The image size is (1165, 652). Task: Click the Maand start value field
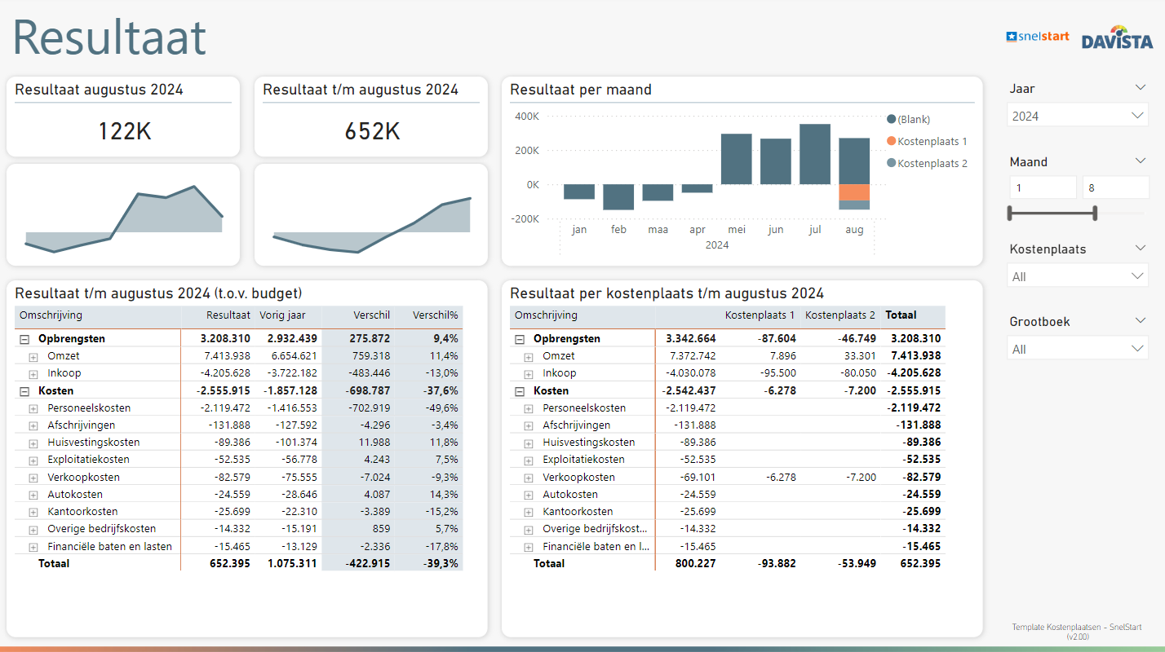(x=1042, y=188)
